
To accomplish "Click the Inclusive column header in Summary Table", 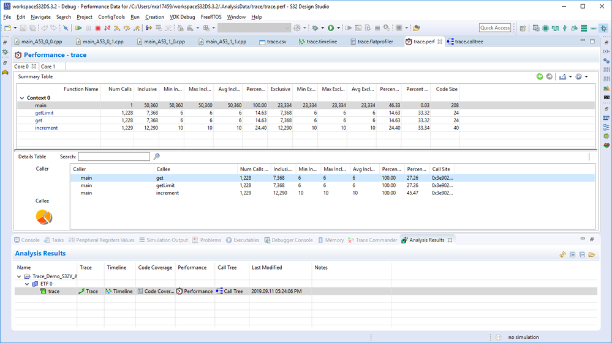I will (x=146, y=89).
